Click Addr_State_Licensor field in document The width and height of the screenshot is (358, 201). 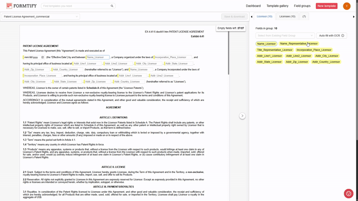(179, 63)
